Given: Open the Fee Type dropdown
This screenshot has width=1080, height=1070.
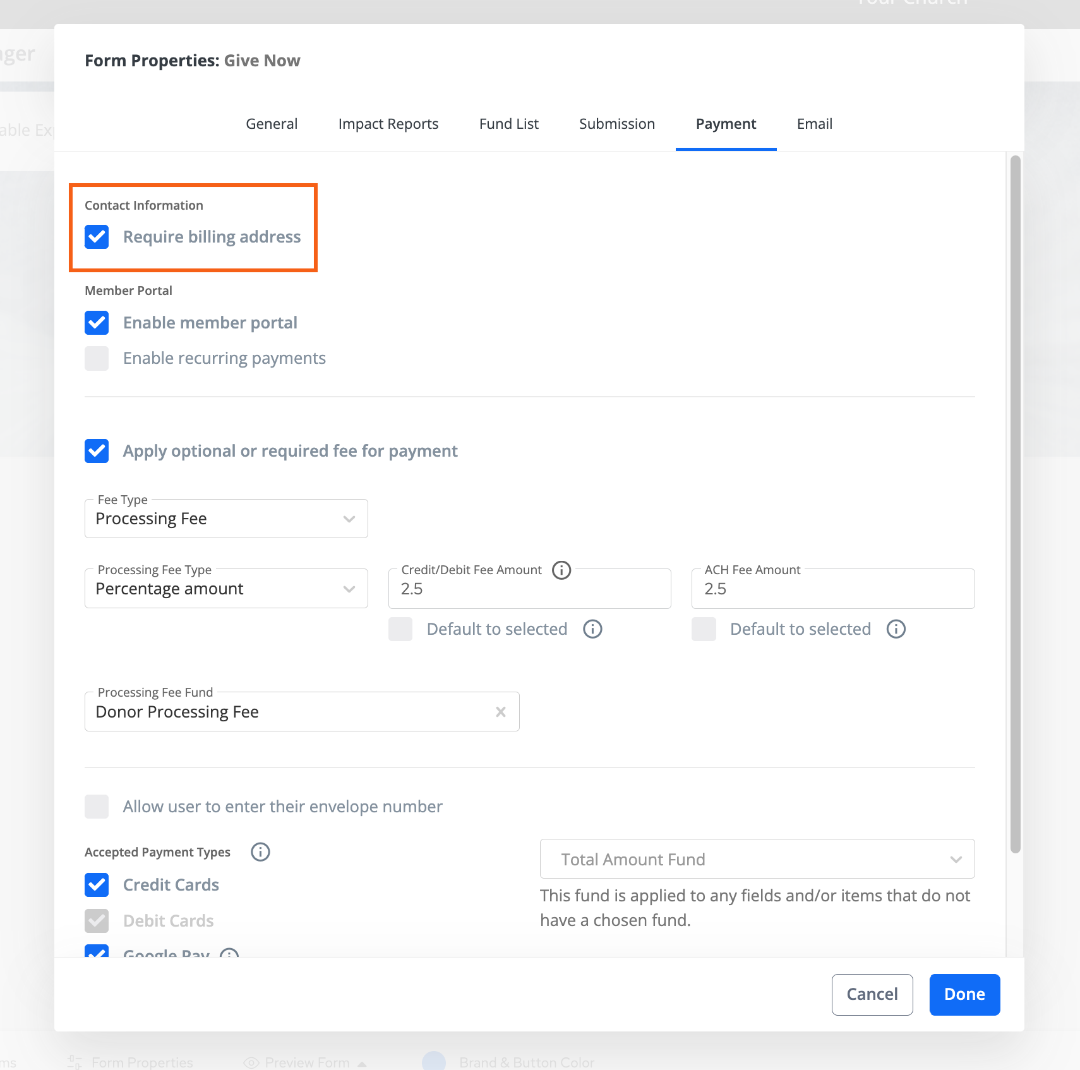Looking at the screenshot, I should [x=226, y=519].
